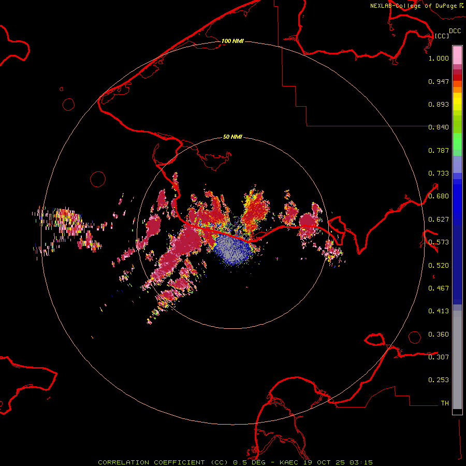Viewport: 466px width, 466px height.
Task: Click red circle between 50 and 100 NMI rings
Action: [x=98, y=179]
